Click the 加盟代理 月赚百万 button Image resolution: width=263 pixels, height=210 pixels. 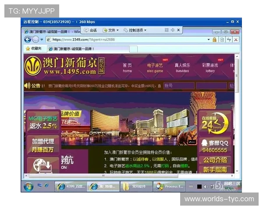click(x=43, y=145)
